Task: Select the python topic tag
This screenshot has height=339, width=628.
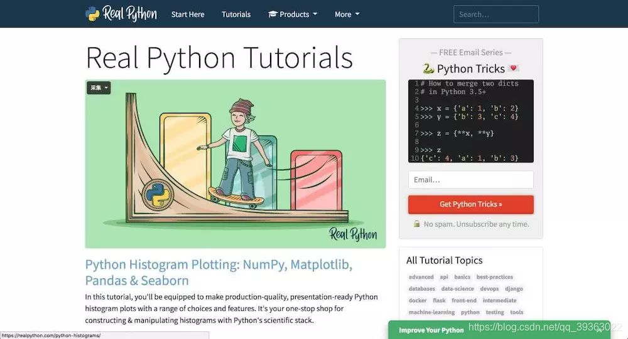Action: click(470, 312)
